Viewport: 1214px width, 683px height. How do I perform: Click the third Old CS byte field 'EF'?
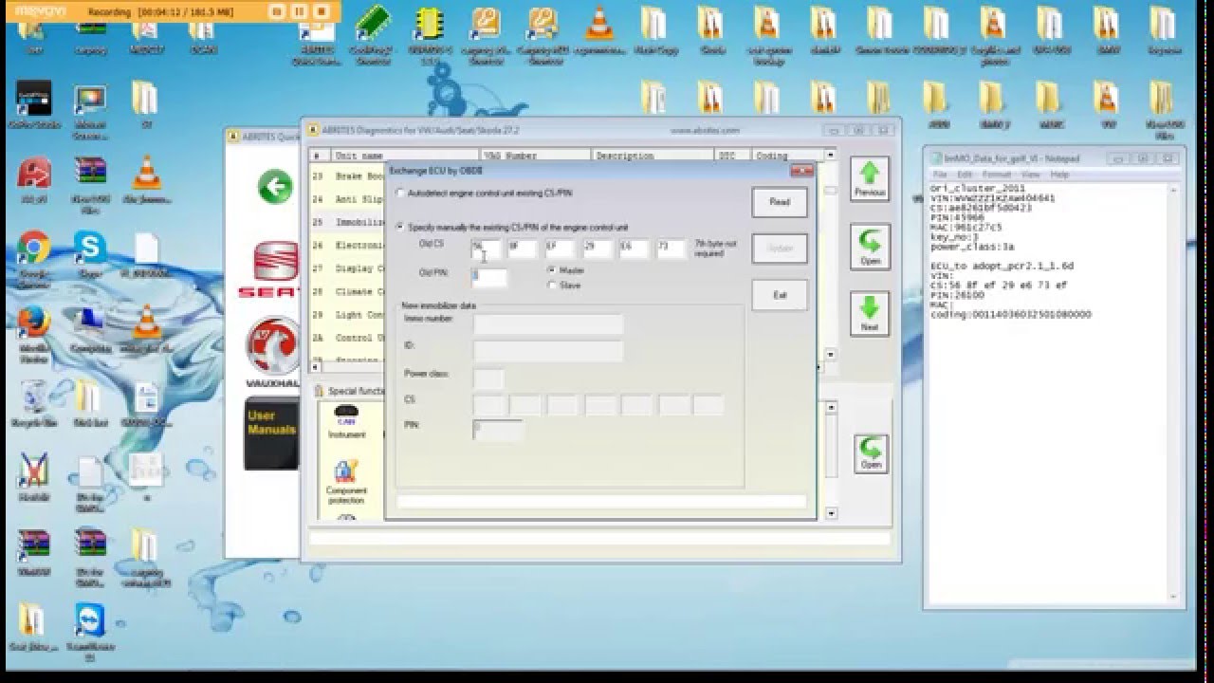[x=560, y=249]
